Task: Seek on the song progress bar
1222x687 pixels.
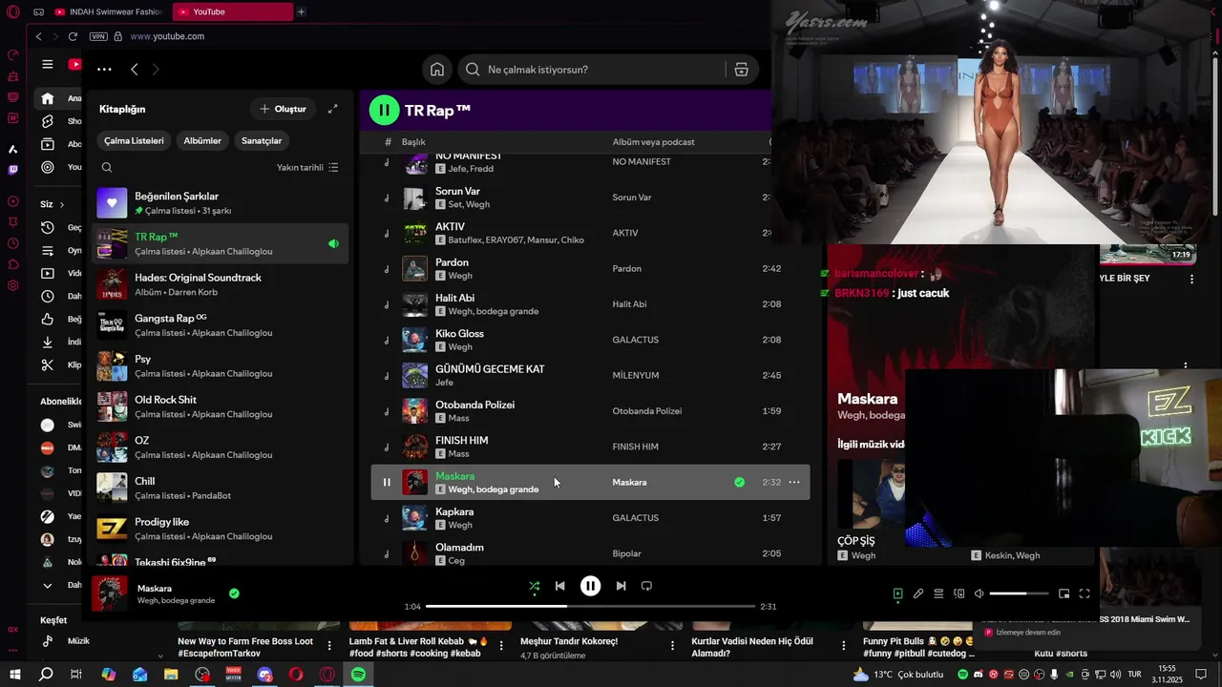Action: tap(590, 606)
